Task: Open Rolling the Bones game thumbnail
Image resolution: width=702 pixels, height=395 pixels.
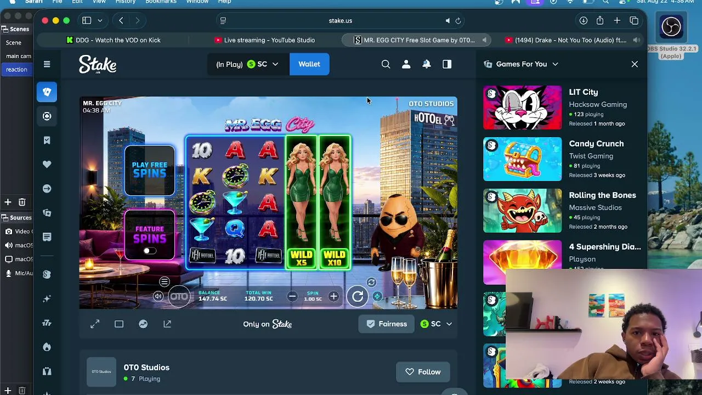Action: [x=522, y=211]
